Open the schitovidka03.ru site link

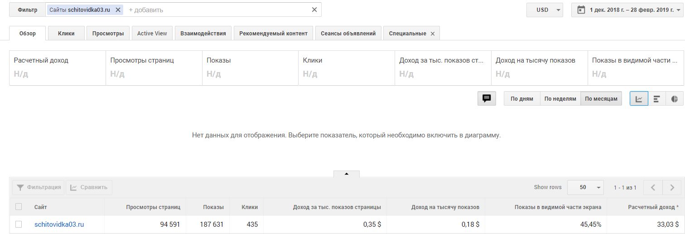(x=59, y=224)
